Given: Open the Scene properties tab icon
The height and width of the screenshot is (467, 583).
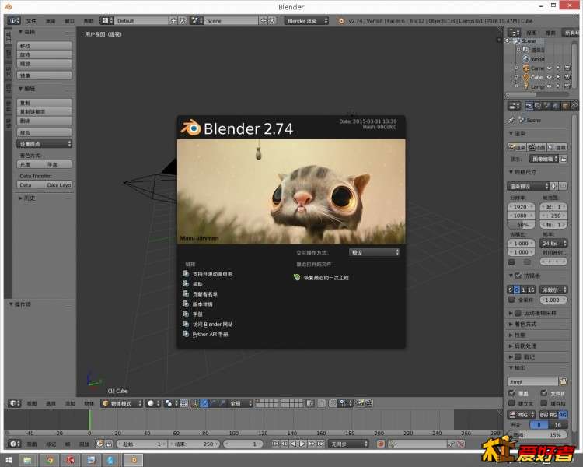Looking at the screenshot, I should (x=546, y=106).
